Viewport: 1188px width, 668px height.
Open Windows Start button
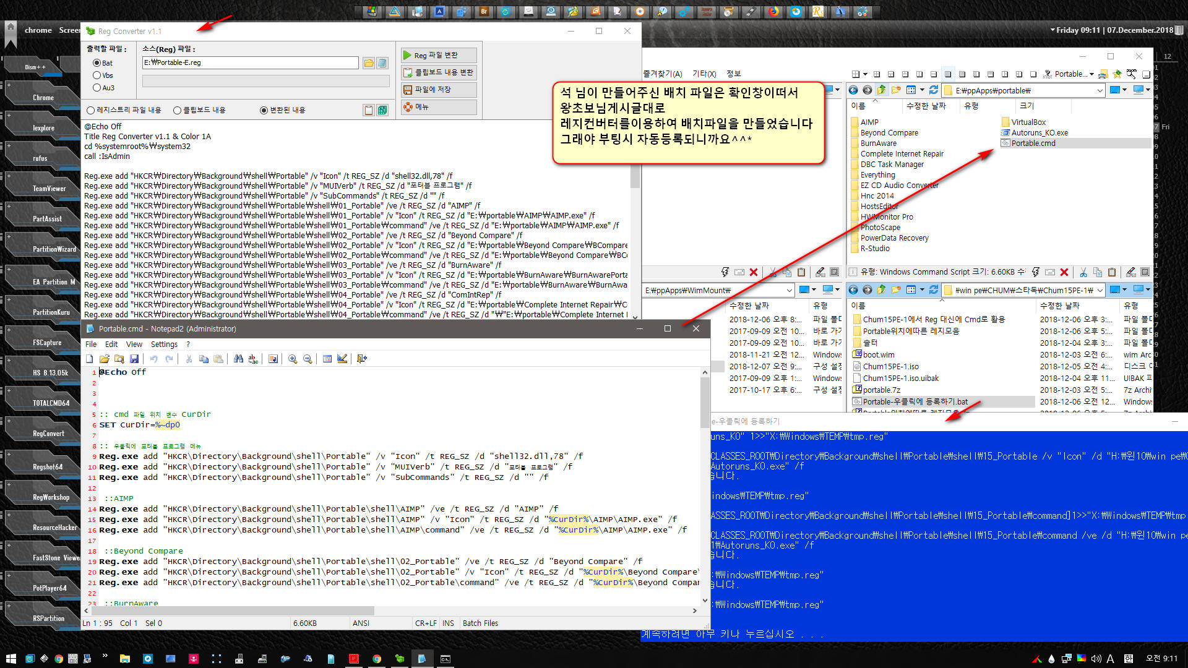tap(11, 659)
